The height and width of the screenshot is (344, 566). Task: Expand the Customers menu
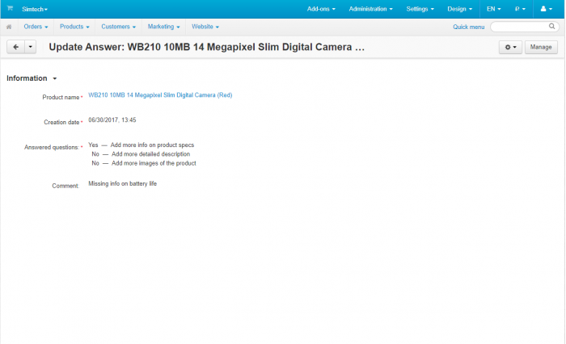click(118, 27)
